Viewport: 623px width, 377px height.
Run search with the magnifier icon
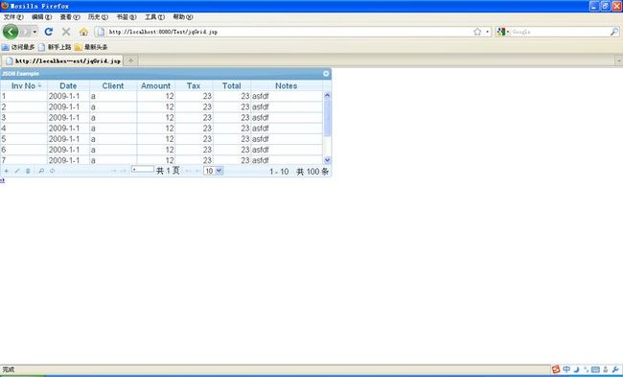click(x=614, y=32)
